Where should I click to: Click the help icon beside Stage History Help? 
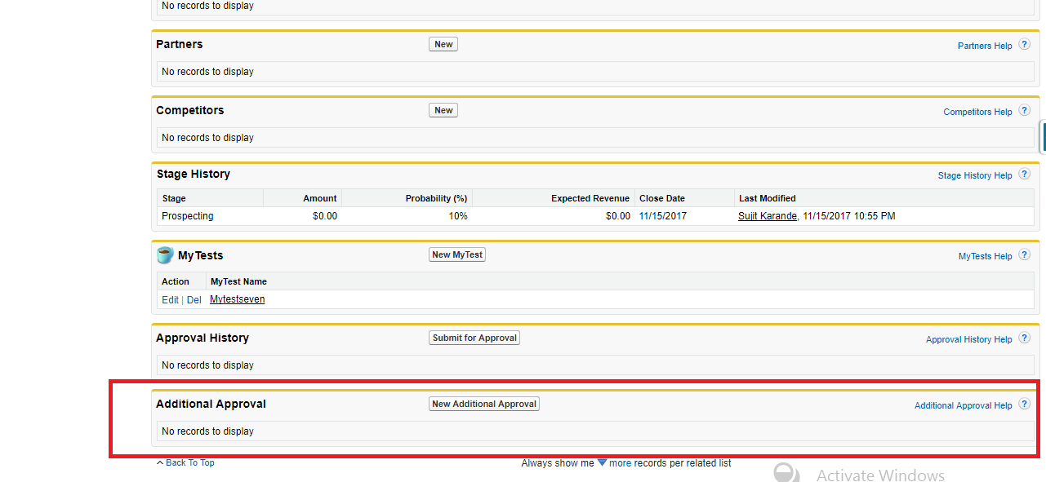coord(1024,175)
